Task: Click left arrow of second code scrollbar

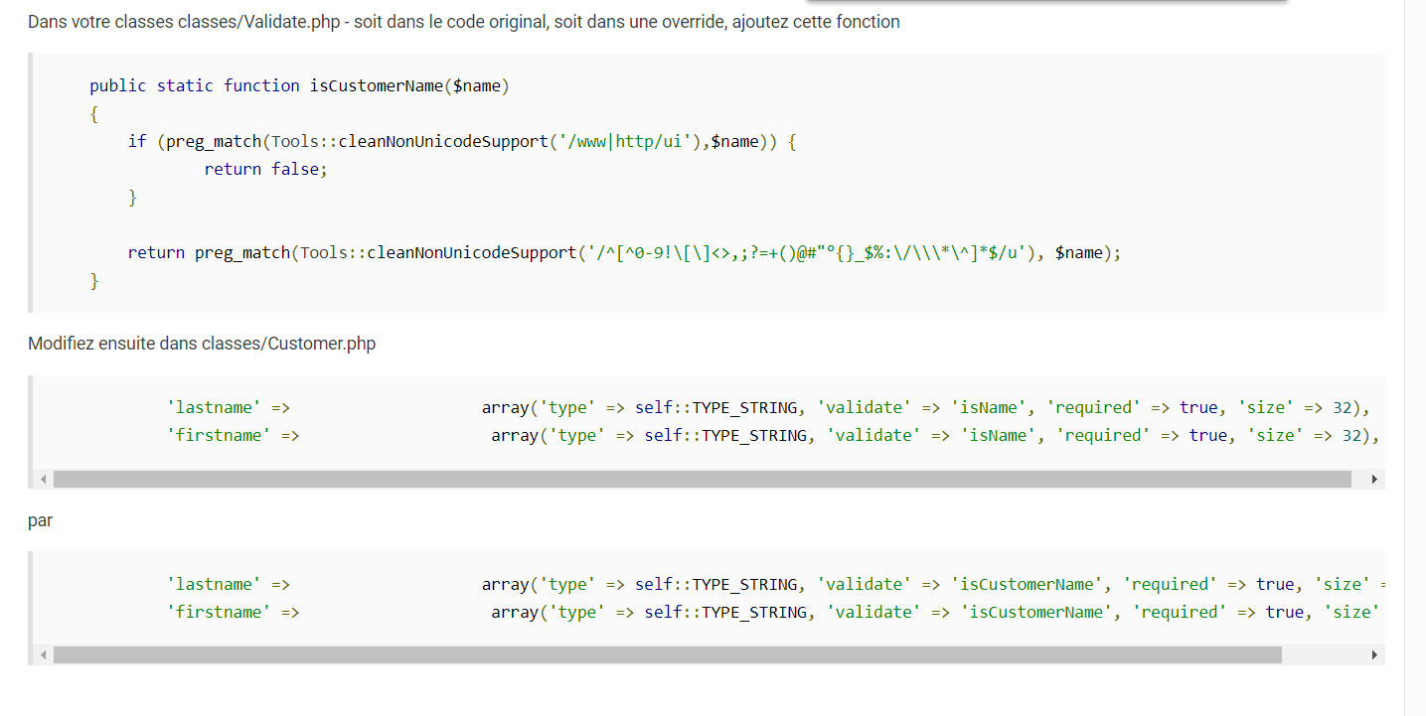Action: click(x=43, y=655)
